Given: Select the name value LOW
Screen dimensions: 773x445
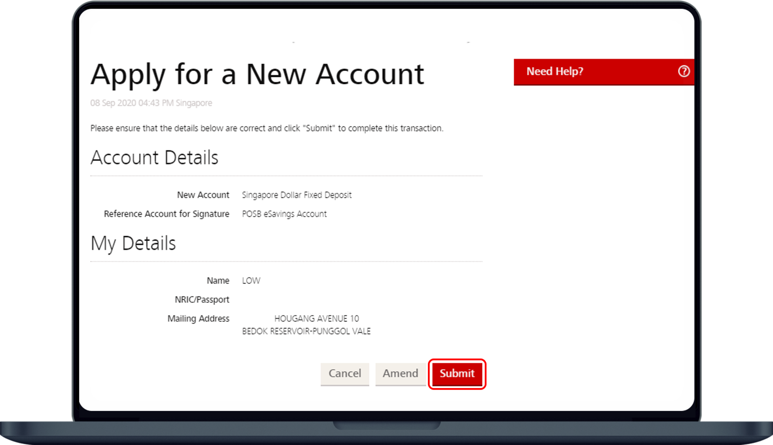Looking at the screenshot, I should pos(251,281).
